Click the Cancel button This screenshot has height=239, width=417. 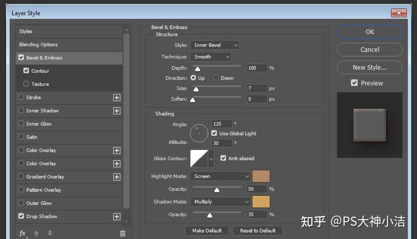point(370,49)
